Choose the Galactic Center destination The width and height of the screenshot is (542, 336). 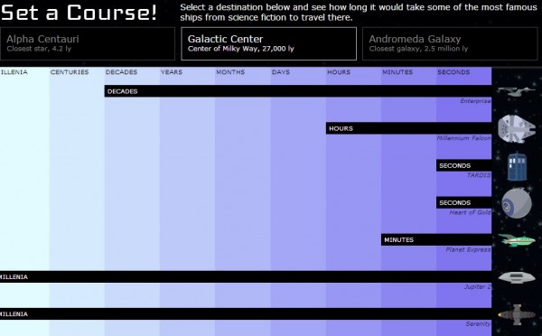[x=268, y=43]
